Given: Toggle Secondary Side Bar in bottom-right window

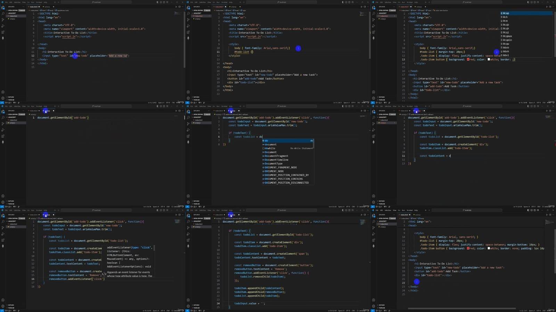Looking at the screenshot, I should [x=535, y=210].
